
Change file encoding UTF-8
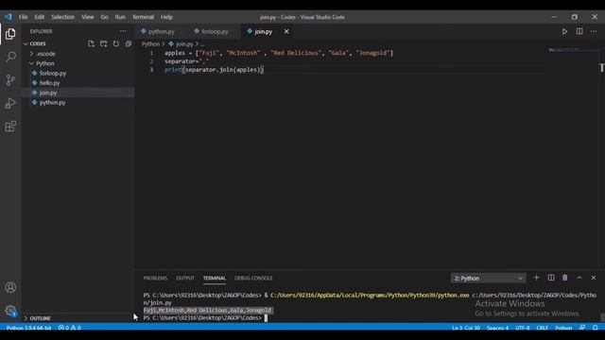coord(523,328)
